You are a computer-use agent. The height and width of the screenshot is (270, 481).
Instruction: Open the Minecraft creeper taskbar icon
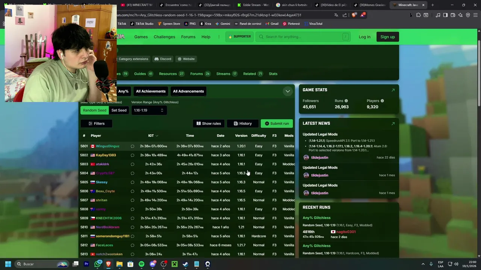pyautogui.click(x=174, y=264)
